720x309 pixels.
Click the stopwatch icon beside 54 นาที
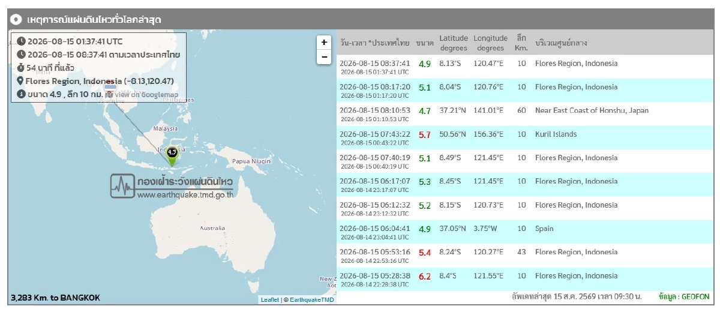(21, 68)
